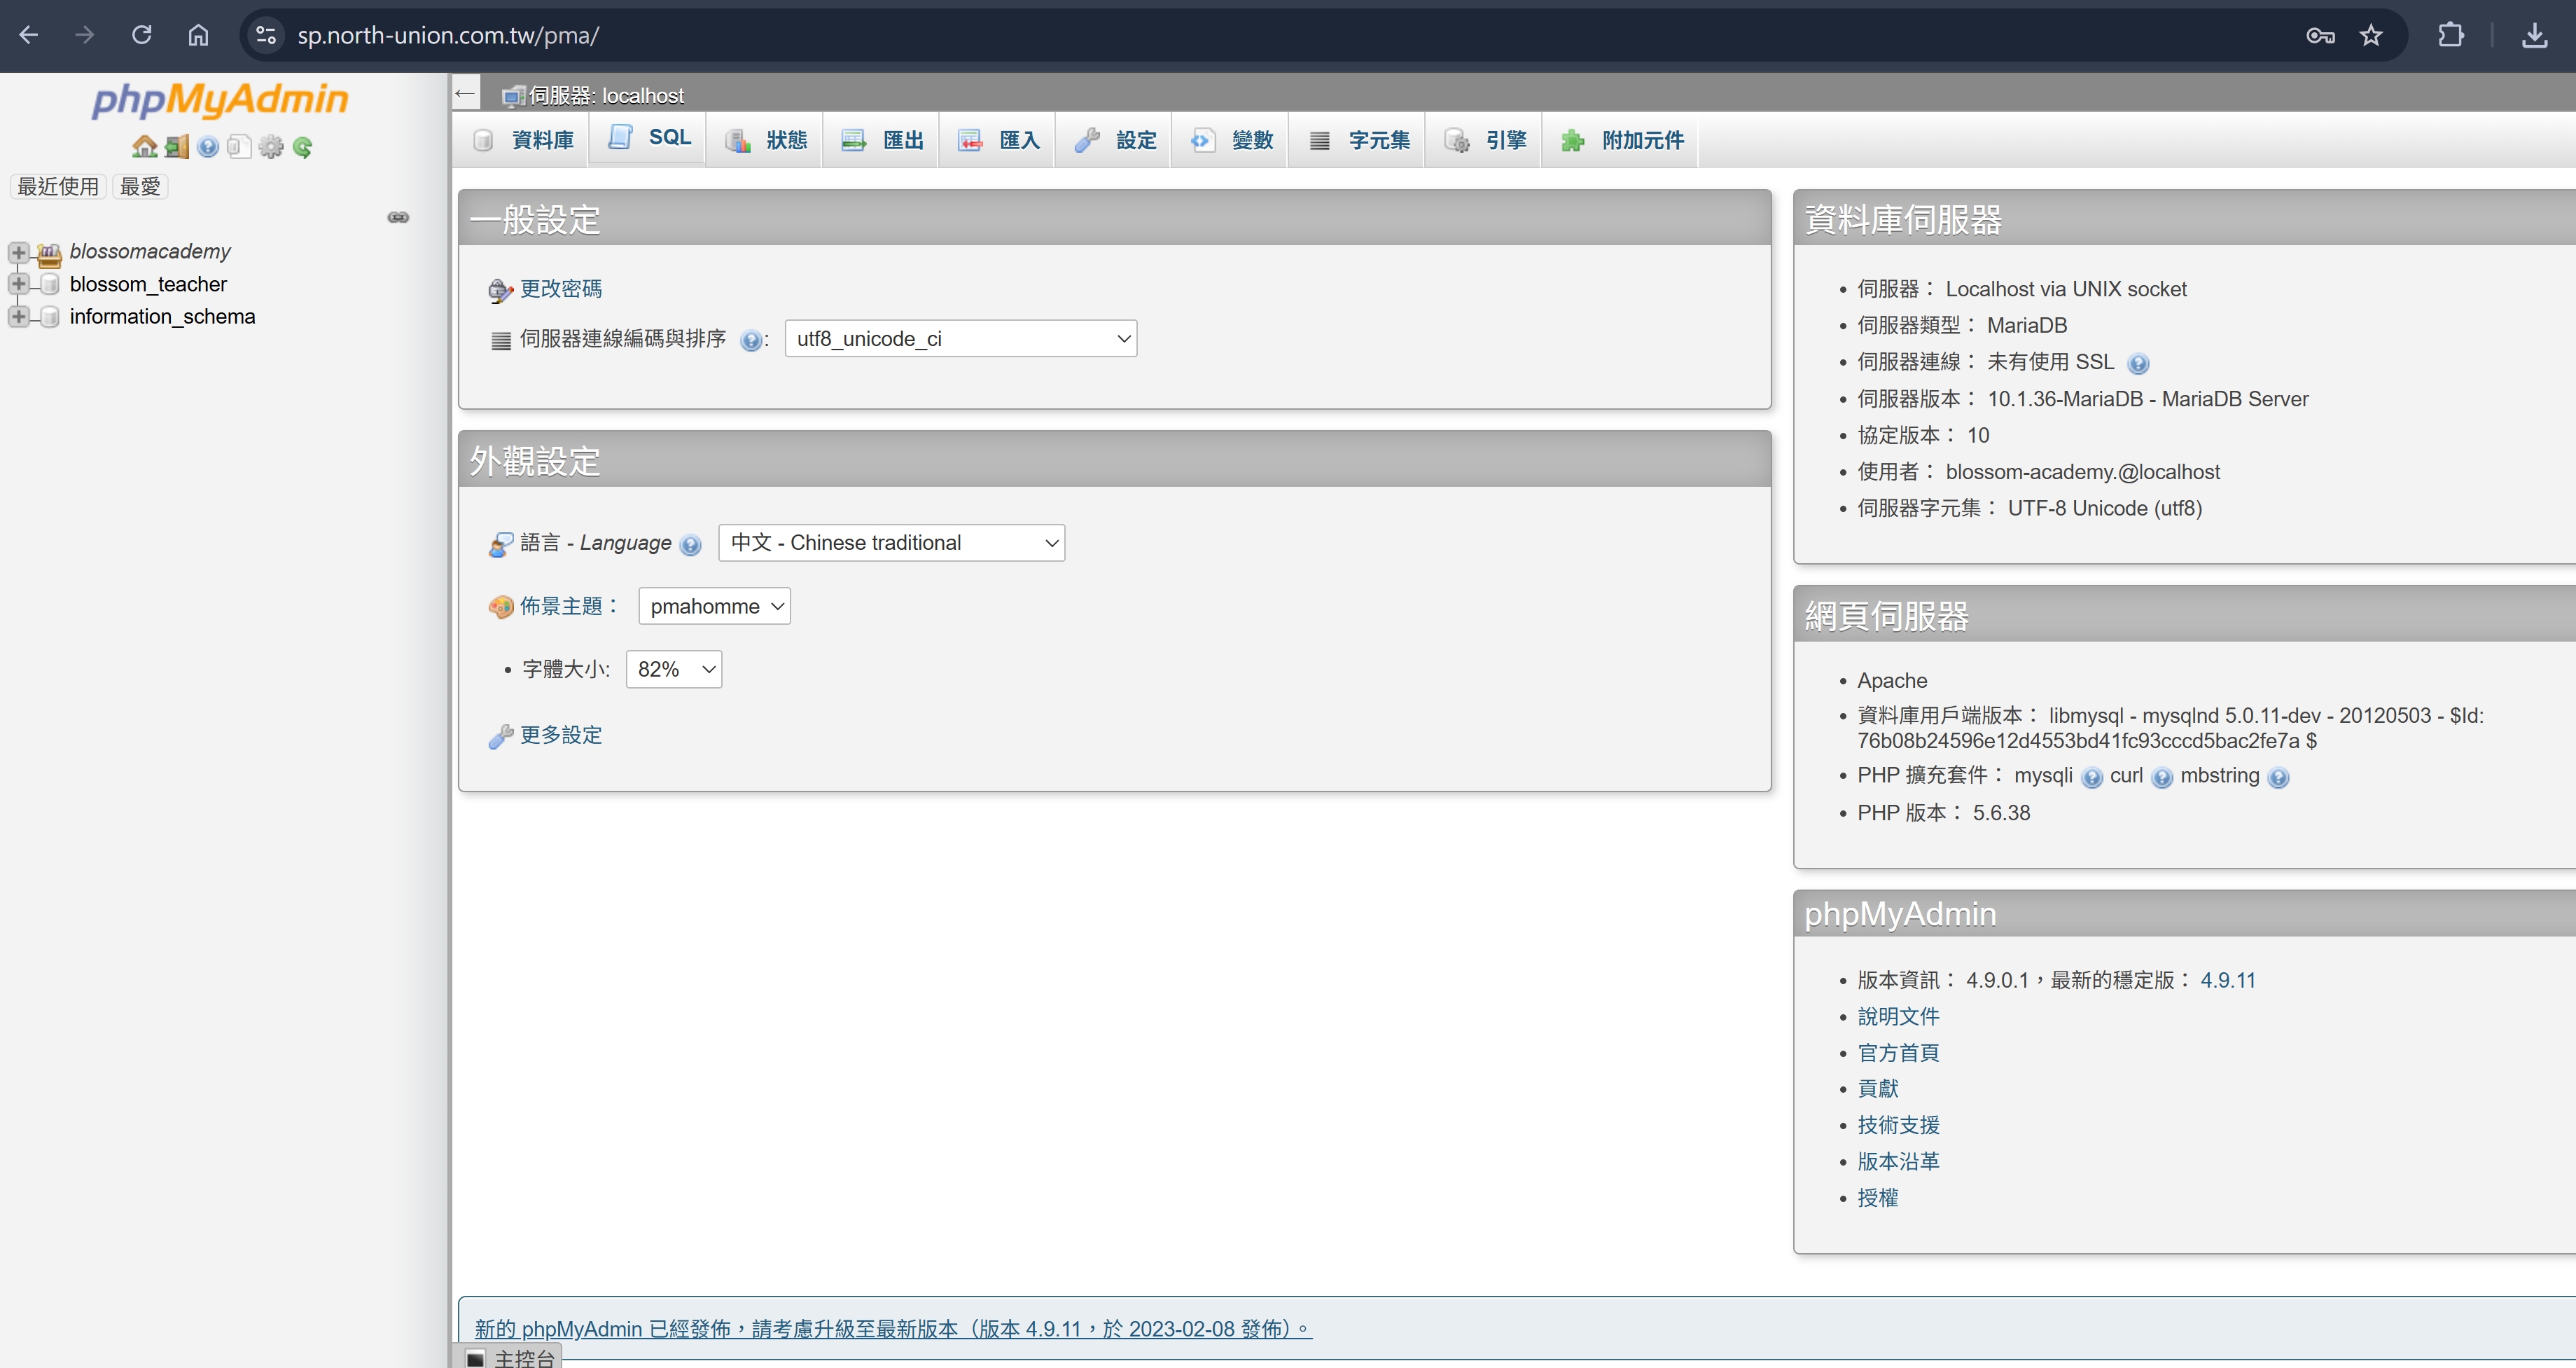The width and height of the screenshot is (2576, 1368).
Task: Expand the blossom_teacher database tree node
Action: click(18, 284)
